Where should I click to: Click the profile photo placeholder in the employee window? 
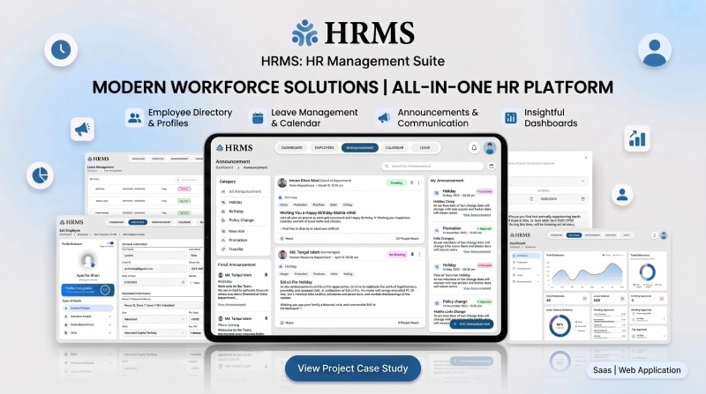click(87, 260)
